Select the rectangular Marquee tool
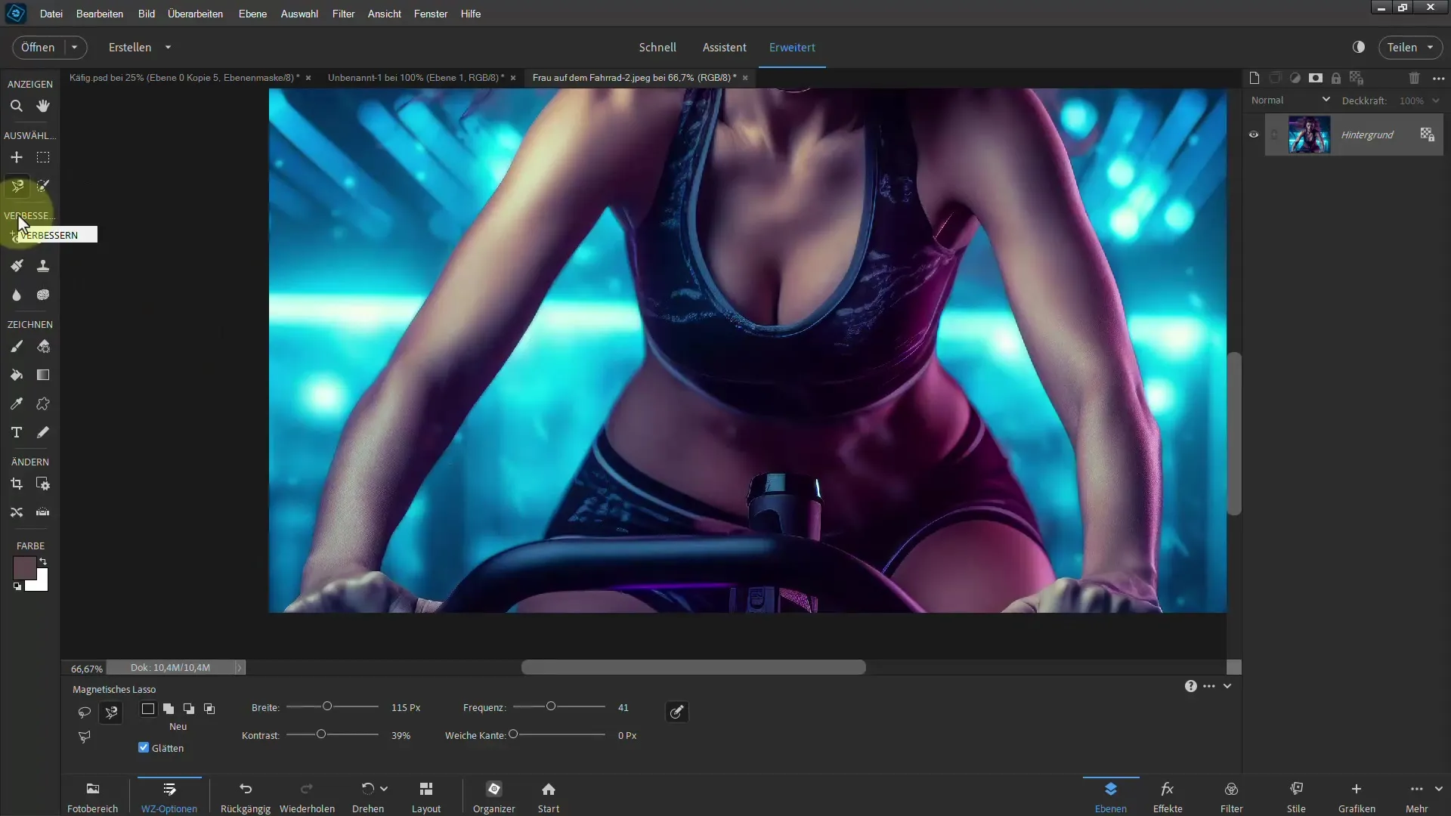This screenshot has width=1451, height=816. point(43,157)
